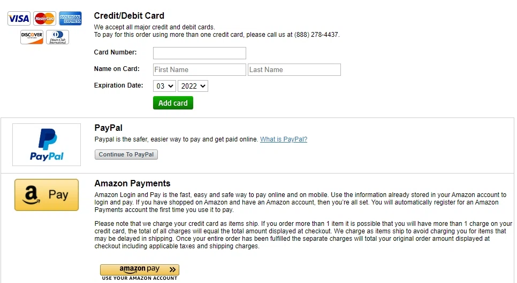Click the Credit/Debit Card heading
This screenshot has width=517, height=283.
pyautogui.click(x=129, y=16)
